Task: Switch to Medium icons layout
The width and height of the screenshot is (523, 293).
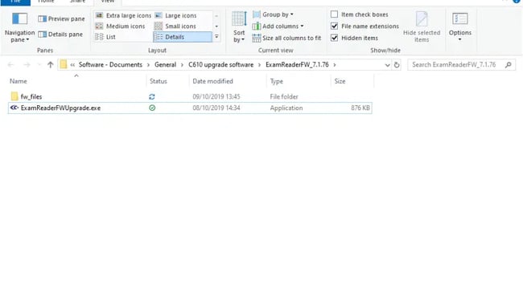Action: [120, 26]
